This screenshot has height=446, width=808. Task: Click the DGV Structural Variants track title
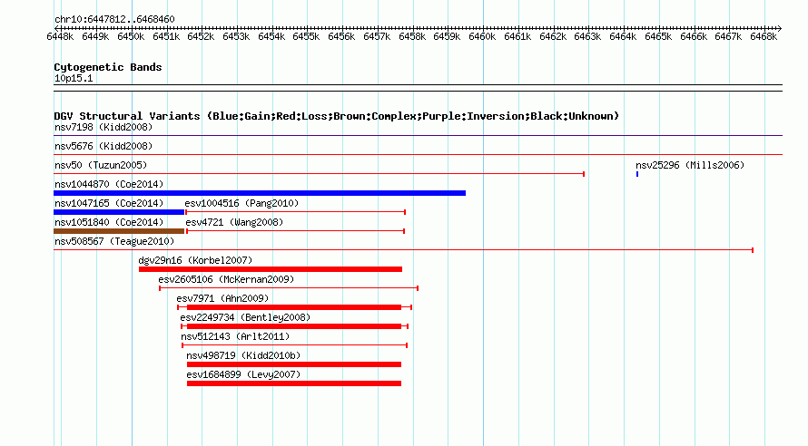coord(337,116)
